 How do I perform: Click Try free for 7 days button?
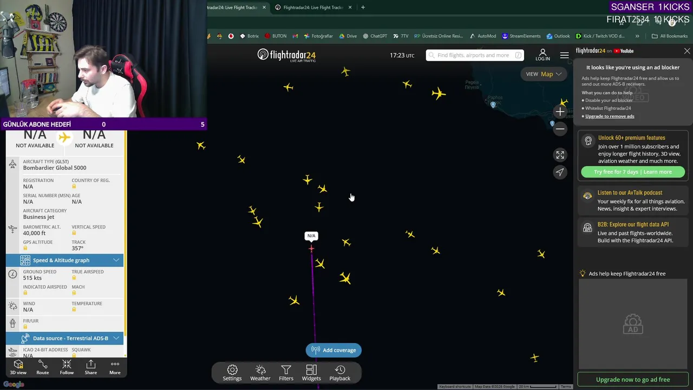tap(633, 172)
